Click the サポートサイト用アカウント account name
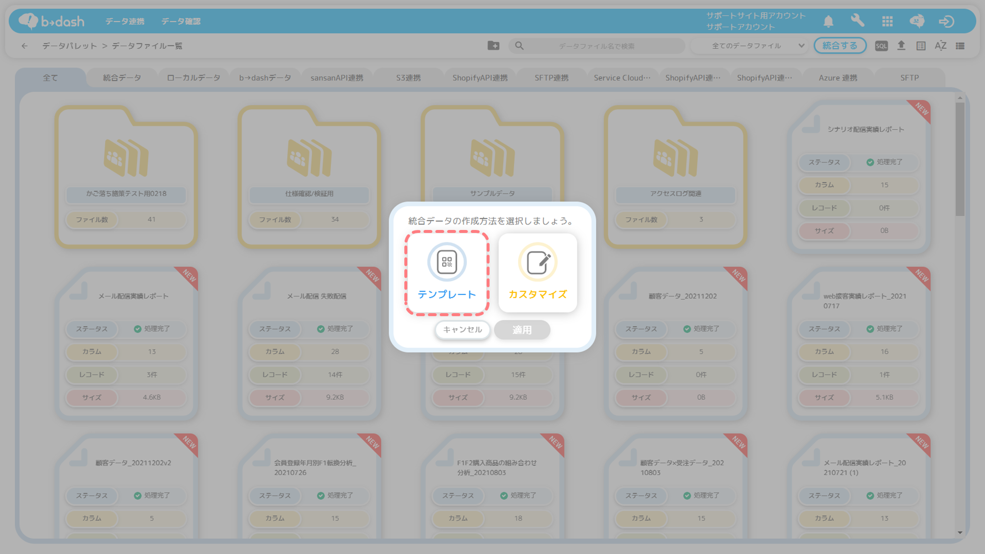This screenshot has height=554, width=985. tap(756, 16)
